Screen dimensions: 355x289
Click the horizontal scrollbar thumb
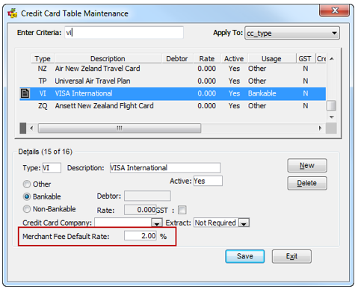[x=120, y=128]
